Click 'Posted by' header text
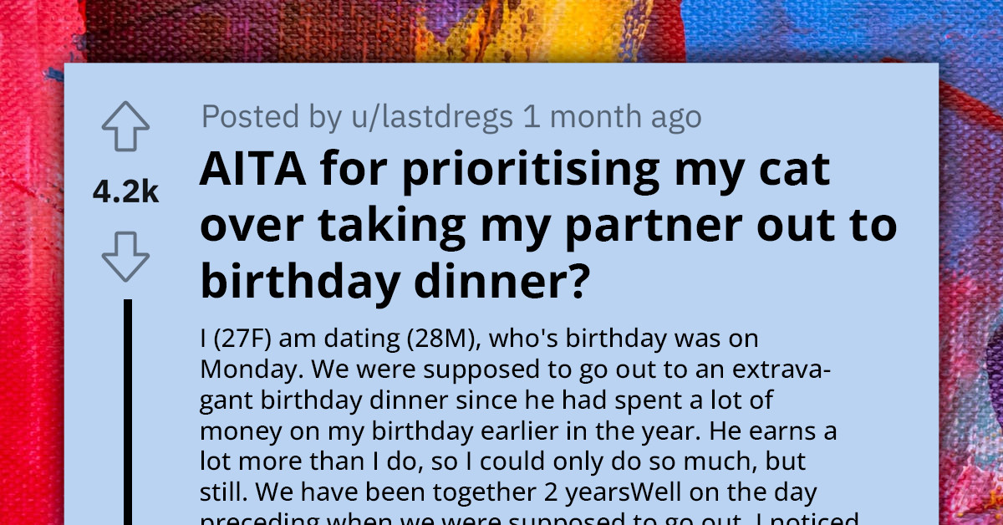1003x525 pixels. 251,117
